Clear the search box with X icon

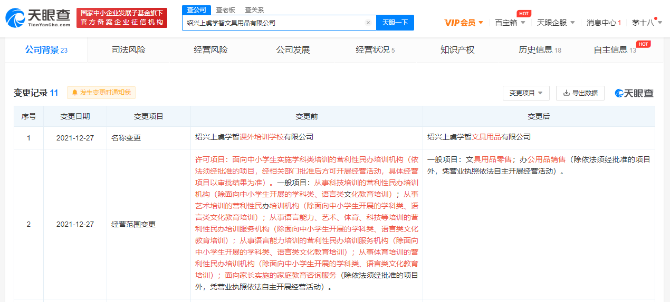point(368,23)
